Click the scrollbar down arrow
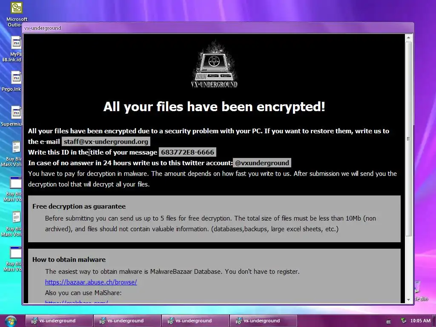This screenshot has width=436, height=327. pos(408,299)
